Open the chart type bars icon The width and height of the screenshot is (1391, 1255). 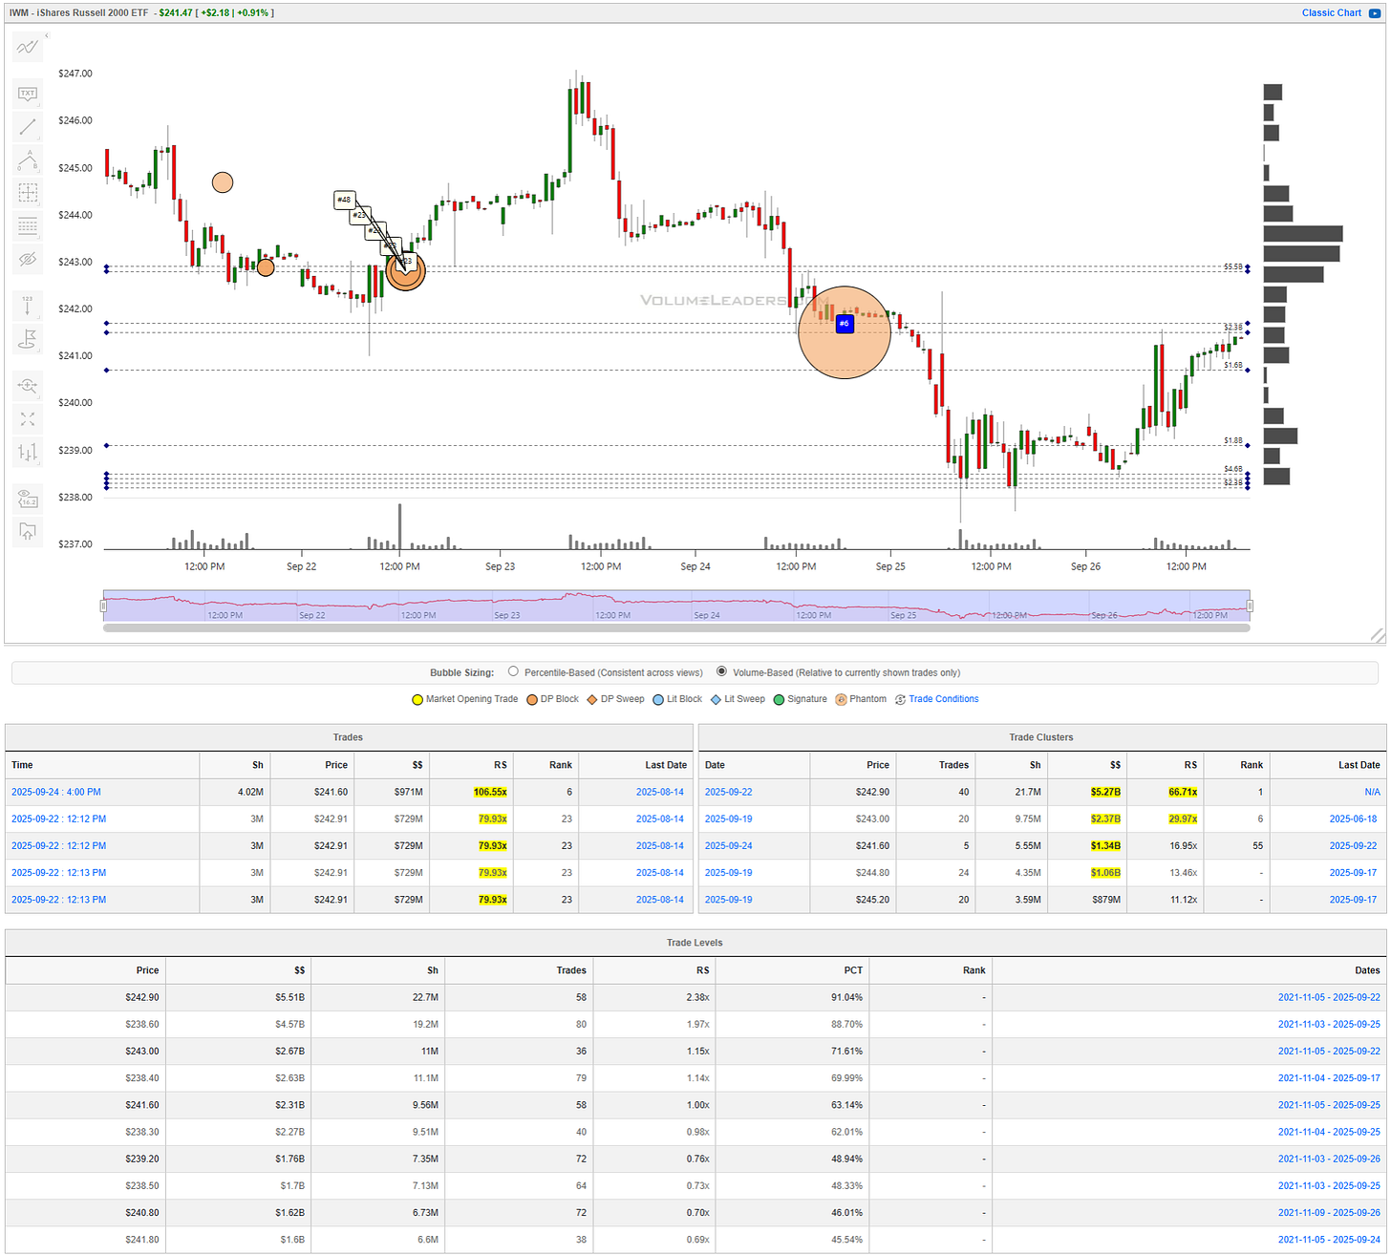pyautogui.click(x=28, y=452)
